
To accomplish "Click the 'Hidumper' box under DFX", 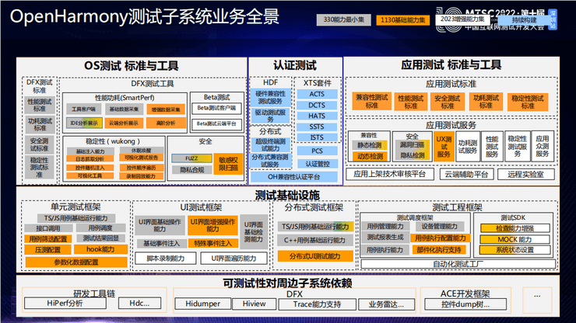I will [203, 304].
